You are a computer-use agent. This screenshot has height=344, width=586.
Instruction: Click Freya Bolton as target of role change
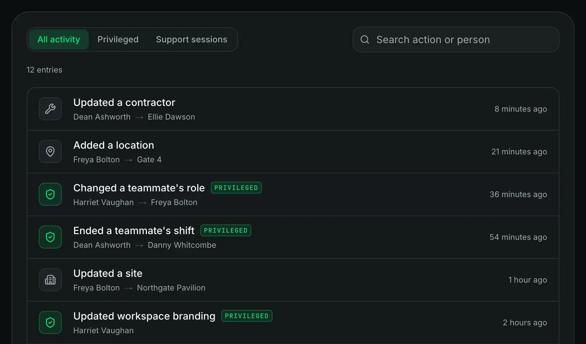[x=174, y=203]
